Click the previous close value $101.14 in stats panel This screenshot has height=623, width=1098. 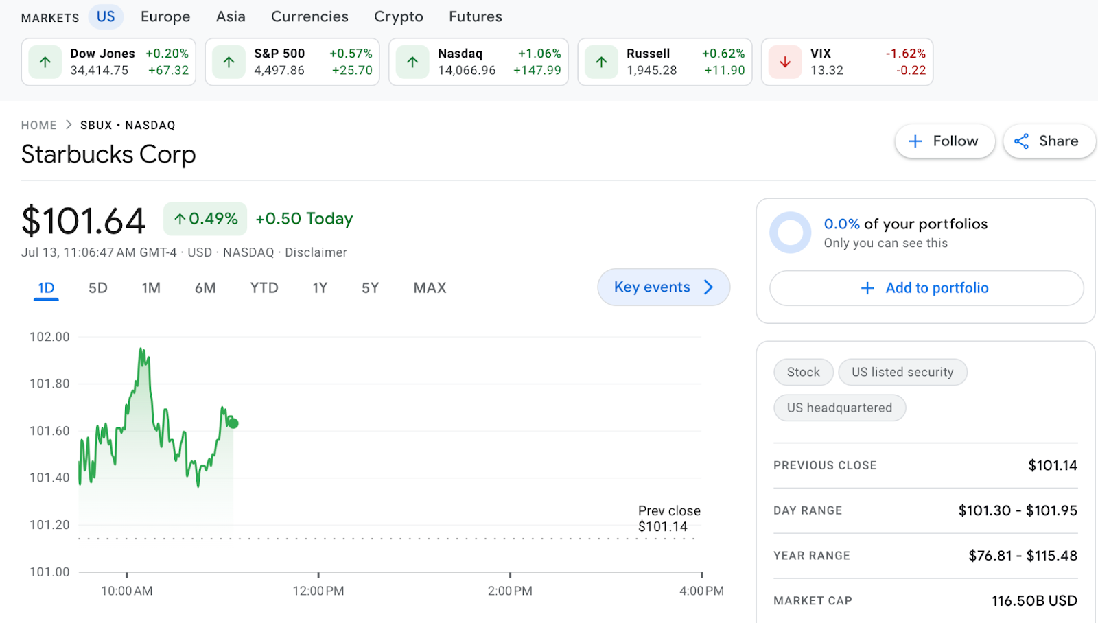coord(1053,465)
